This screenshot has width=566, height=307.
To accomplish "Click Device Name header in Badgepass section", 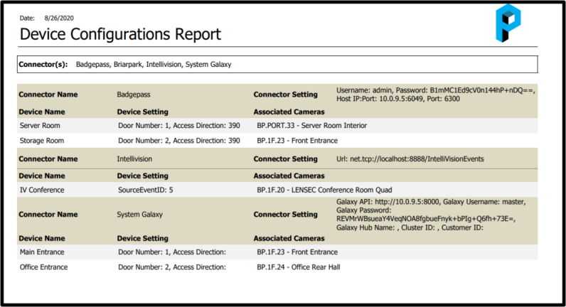I will tap(42, 112).
